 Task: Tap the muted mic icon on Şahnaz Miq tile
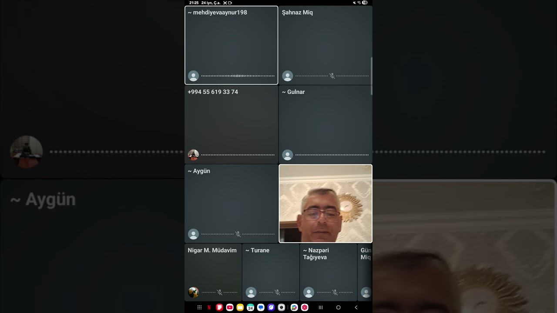332,76
